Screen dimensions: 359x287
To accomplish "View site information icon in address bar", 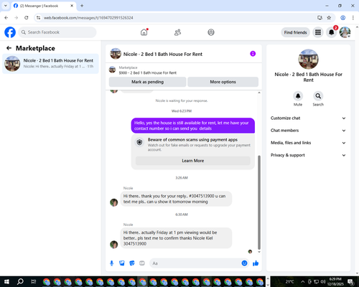I will (39, 18).
